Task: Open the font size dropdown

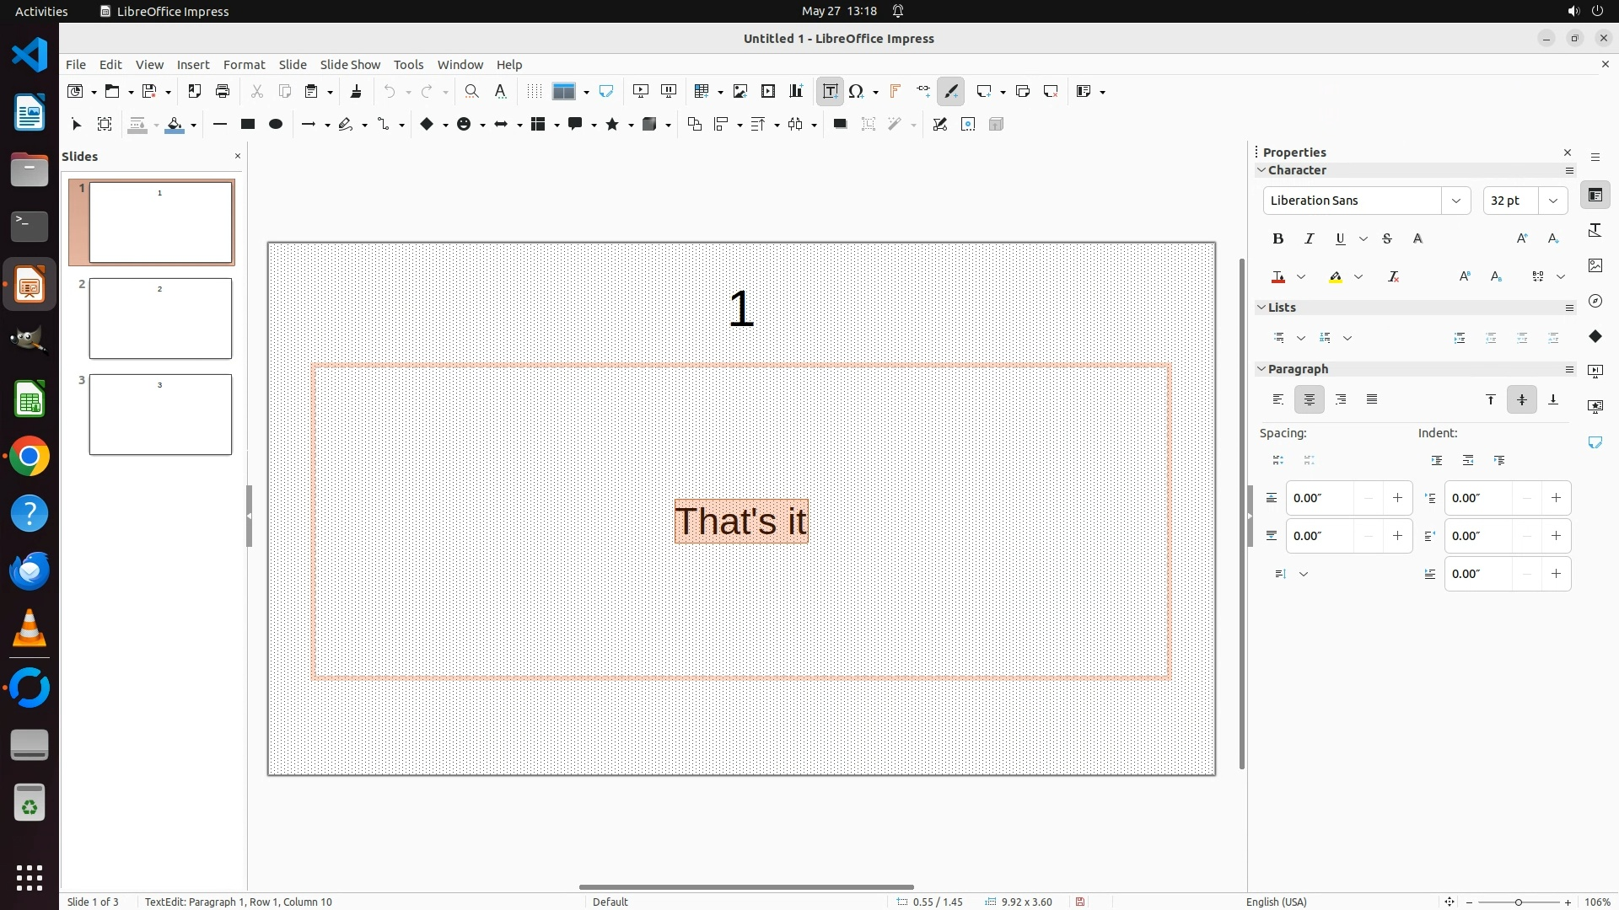Action: point(1553,201)
